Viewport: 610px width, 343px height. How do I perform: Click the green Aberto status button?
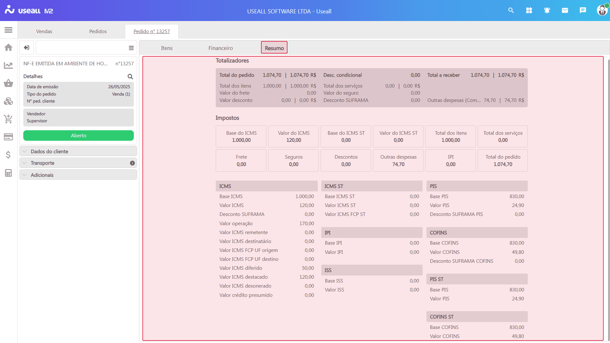pos(78,135)
